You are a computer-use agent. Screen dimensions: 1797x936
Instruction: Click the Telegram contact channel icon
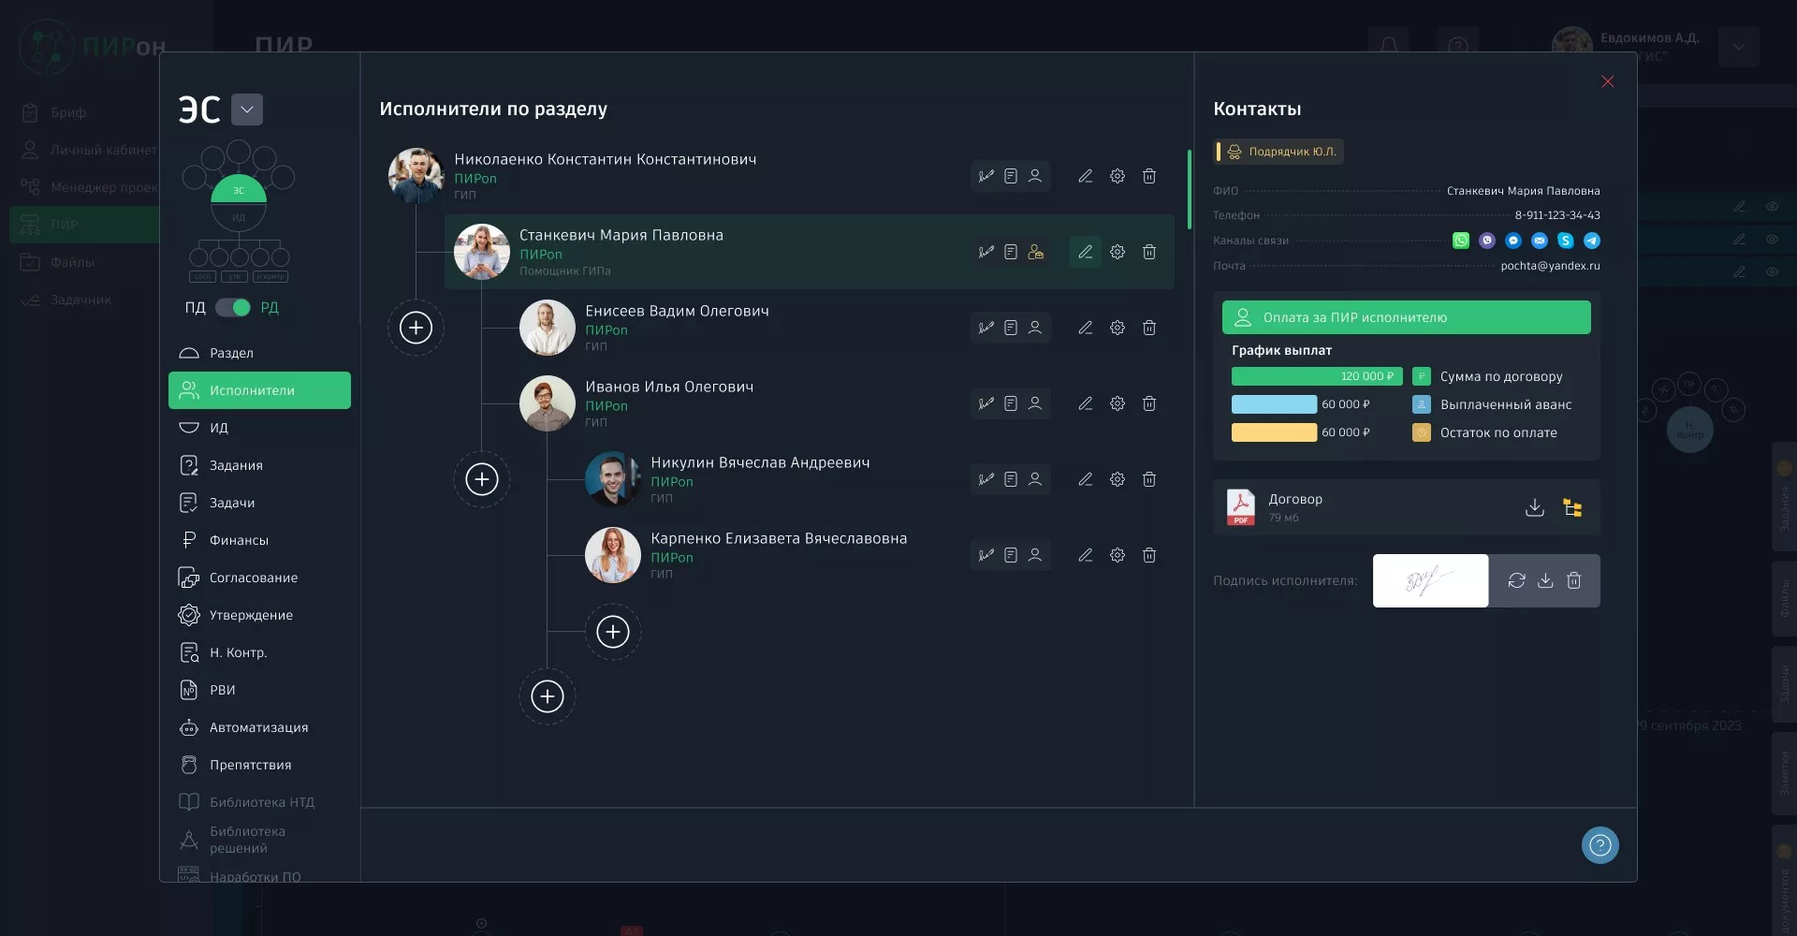pos(1591,241)
